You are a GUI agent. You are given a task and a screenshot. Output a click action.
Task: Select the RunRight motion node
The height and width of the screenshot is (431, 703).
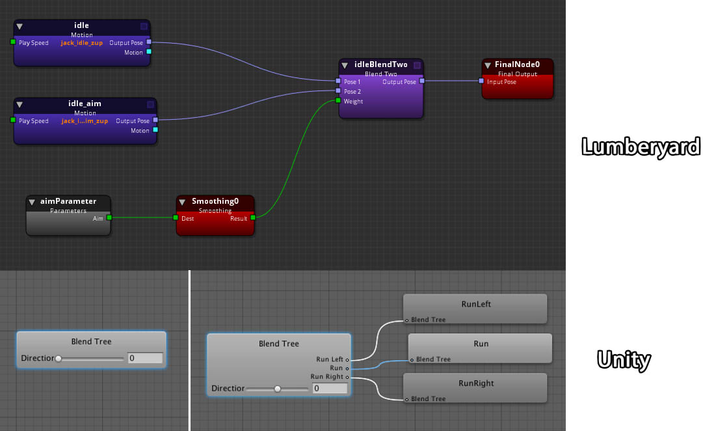tap(475, 388)
